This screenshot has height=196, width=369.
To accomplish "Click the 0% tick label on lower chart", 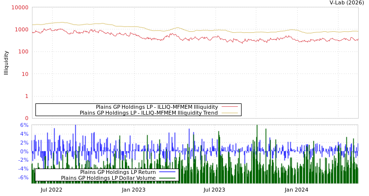I will click(x=24, y=151).
